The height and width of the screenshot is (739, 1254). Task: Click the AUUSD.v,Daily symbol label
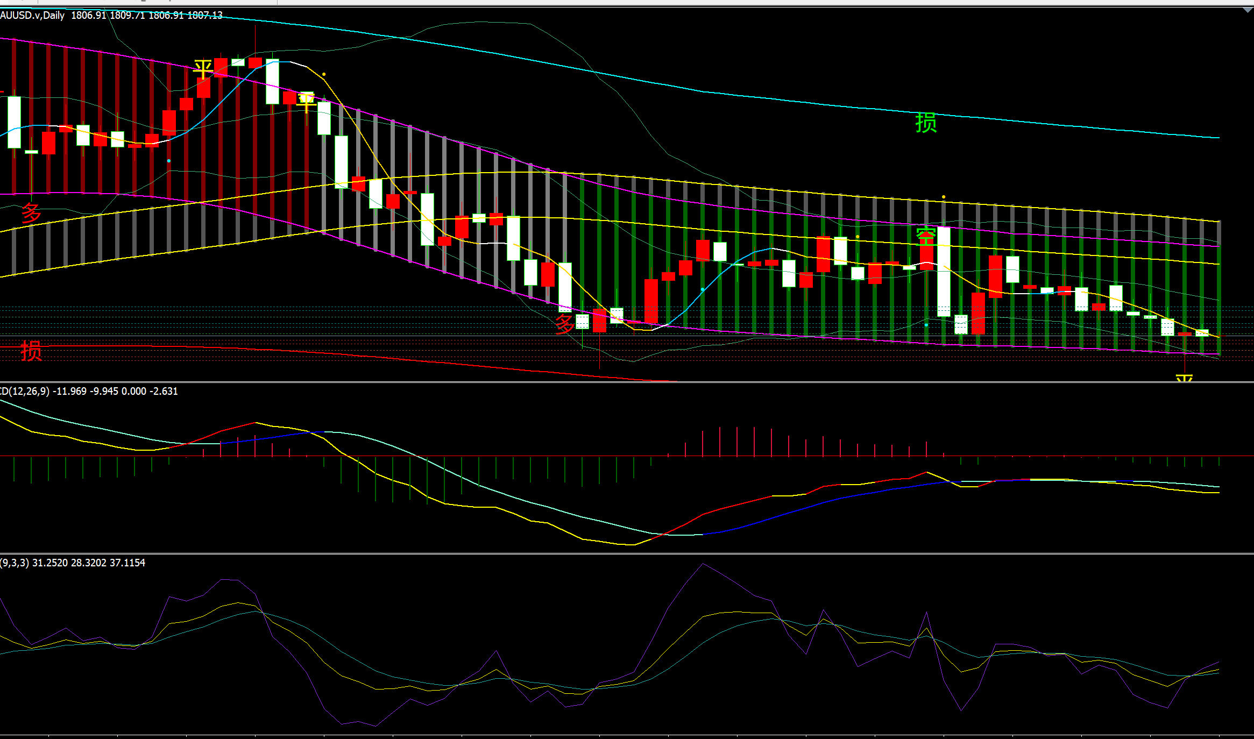pyautogui.click(x=32, y=16)
